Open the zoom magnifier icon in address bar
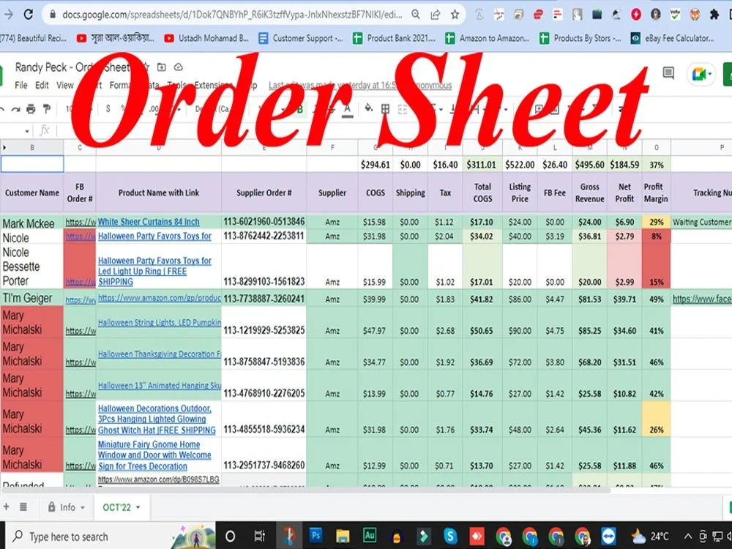The width and height of the screenshot is (732, 549). click(x=416, y=15)
